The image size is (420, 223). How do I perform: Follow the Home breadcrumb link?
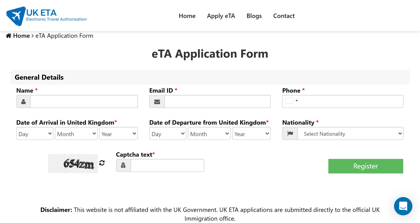(21, 36)
